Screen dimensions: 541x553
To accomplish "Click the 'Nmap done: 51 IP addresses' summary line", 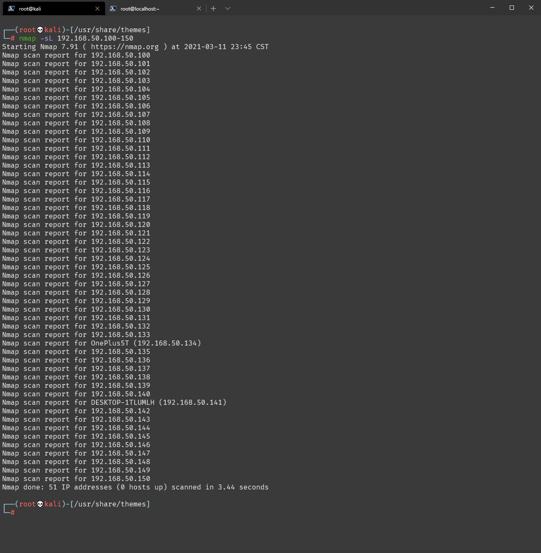I will click(135, 487).
